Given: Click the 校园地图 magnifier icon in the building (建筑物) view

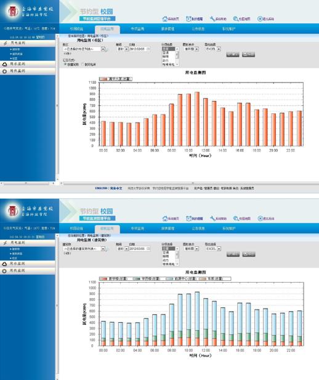Looking at the screenshot, I should click(x=236, y=219).
